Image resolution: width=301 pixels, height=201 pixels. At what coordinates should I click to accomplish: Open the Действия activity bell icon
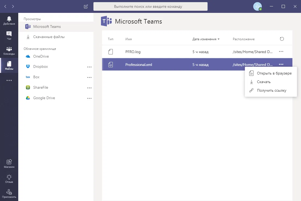tap(9, 21)
